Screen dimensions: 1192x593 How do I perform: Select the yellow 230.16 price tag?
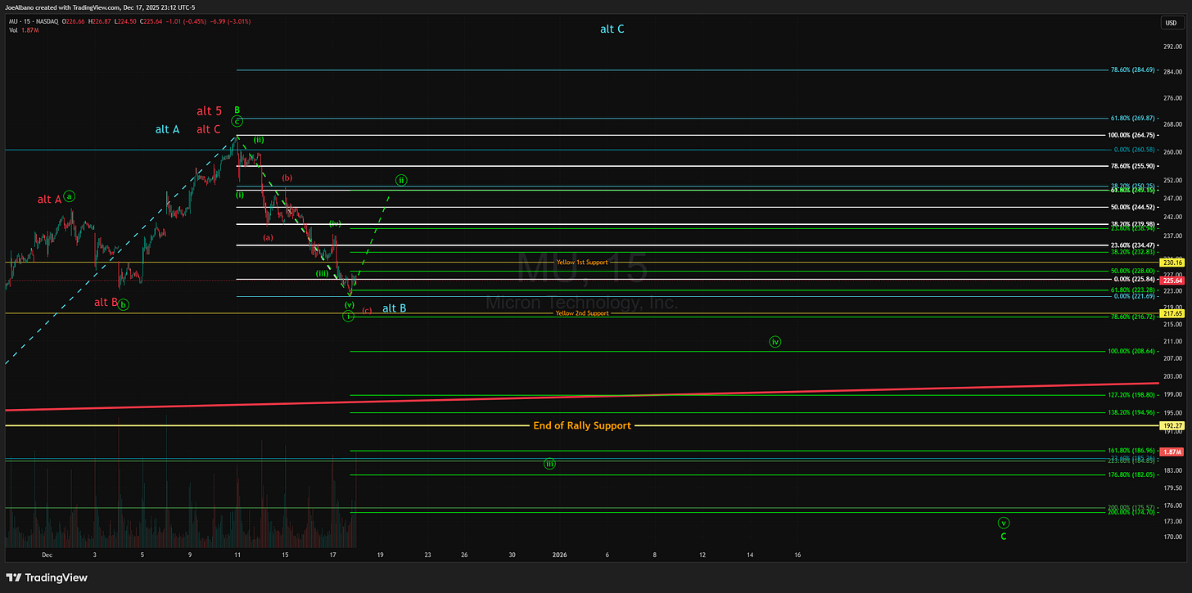[1173, 262]
